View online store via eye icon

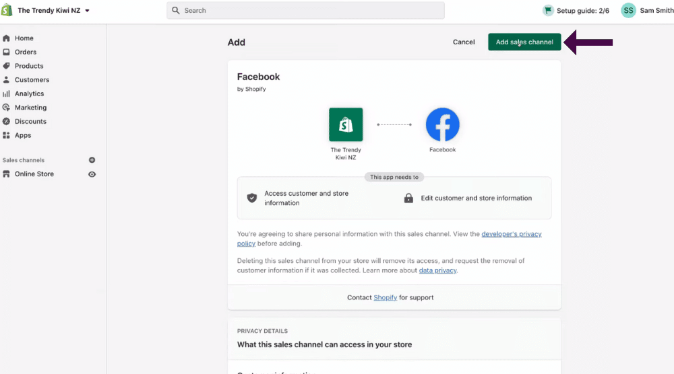click(92, 174)
